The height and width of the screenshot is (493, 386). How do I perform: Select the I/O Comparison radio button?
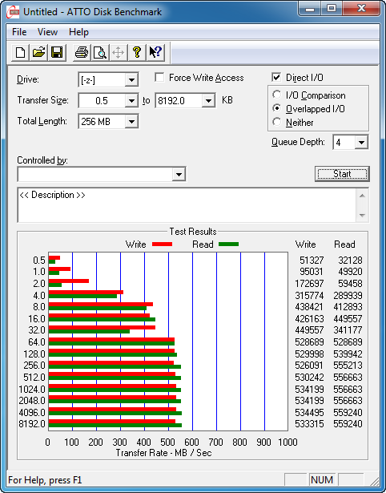[x=277, y=95]
